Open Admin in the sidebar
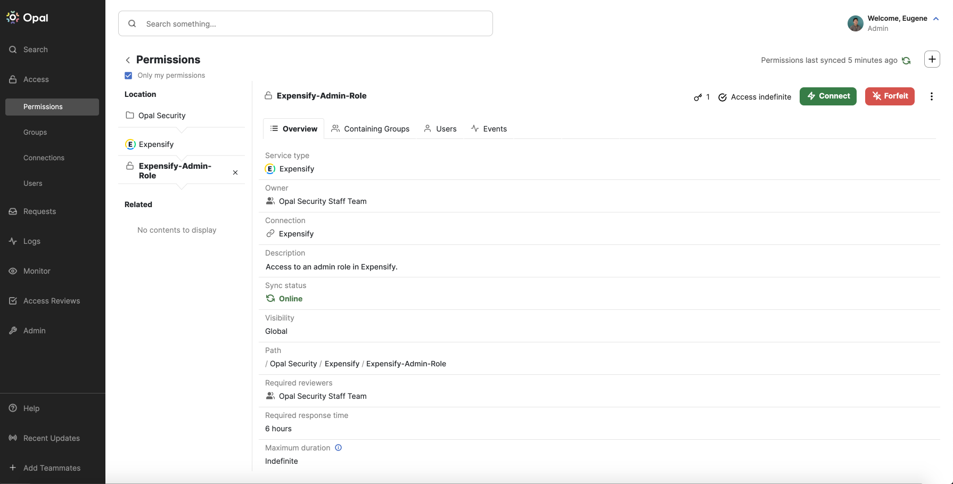Image resolution: width=953 pixels, height=484 pixels. point(35,331)
